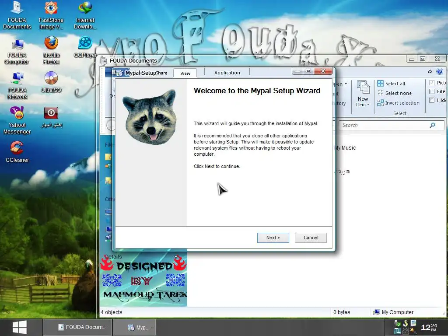Open the FOUDA Computer desktop icon
This screenshot has height=336, width=448.
(17, 52)
